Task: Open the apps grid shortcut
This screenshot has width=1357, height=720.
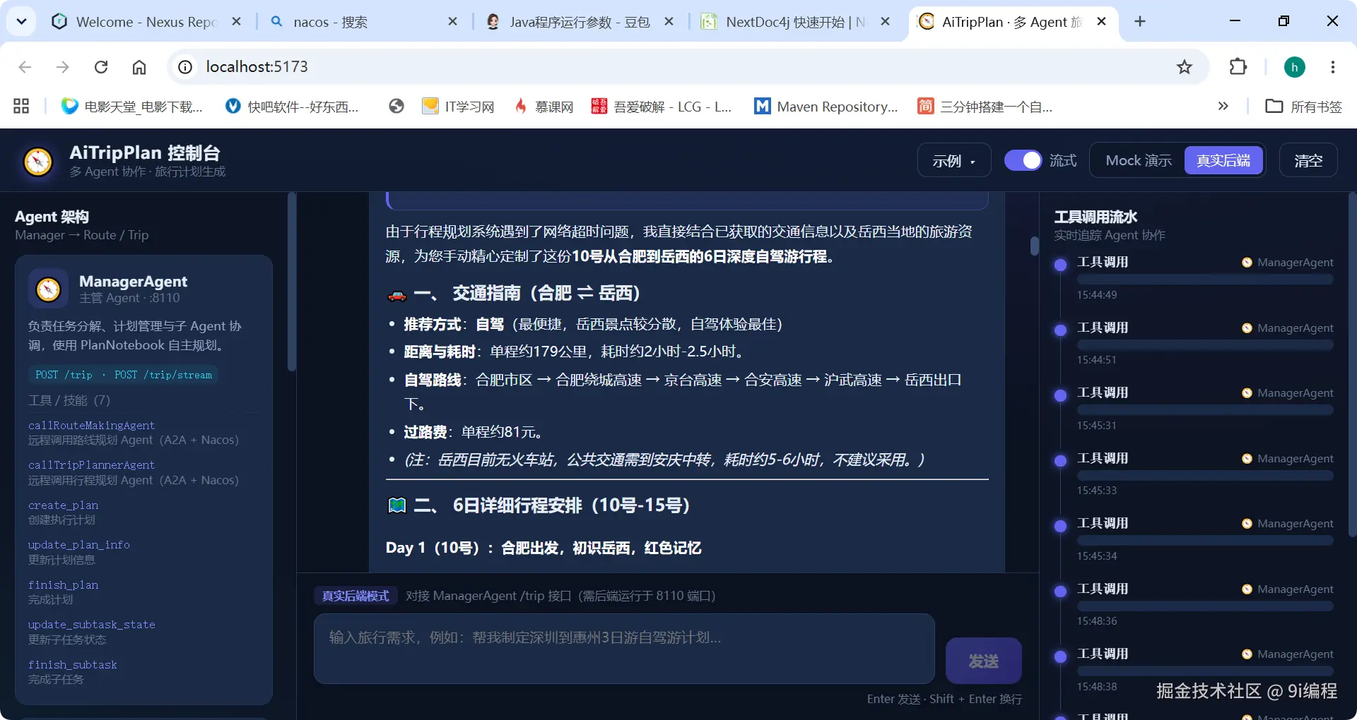Action: (21, 107)
